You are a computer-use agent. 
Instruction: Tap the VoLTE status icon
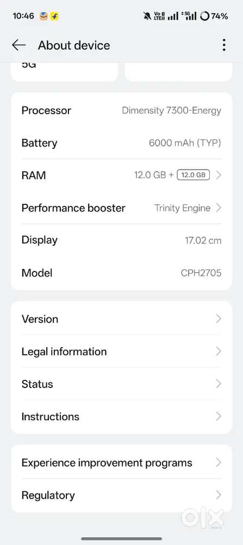pos(159,16)
